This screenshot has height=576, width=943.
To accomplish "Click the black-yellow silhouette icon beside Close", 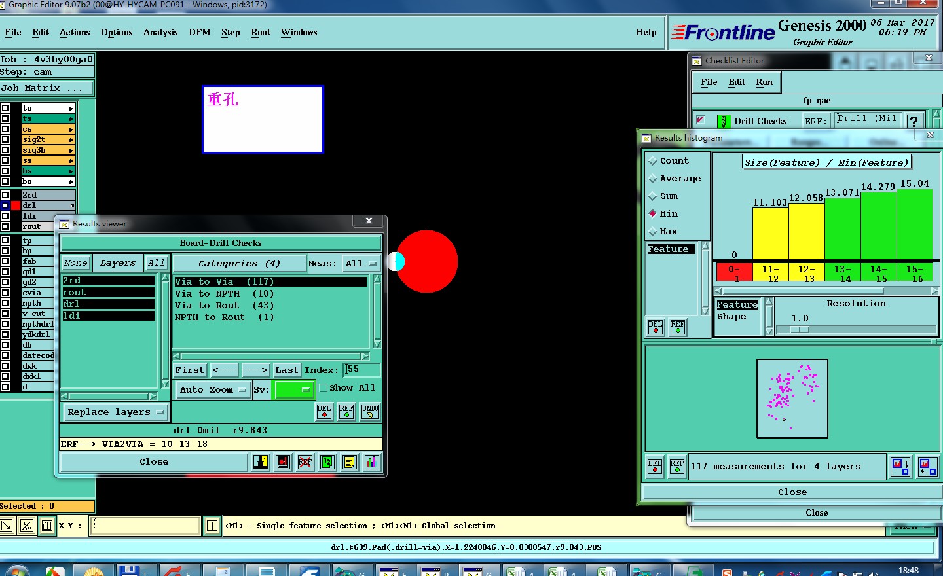I will tap(261, 462).
